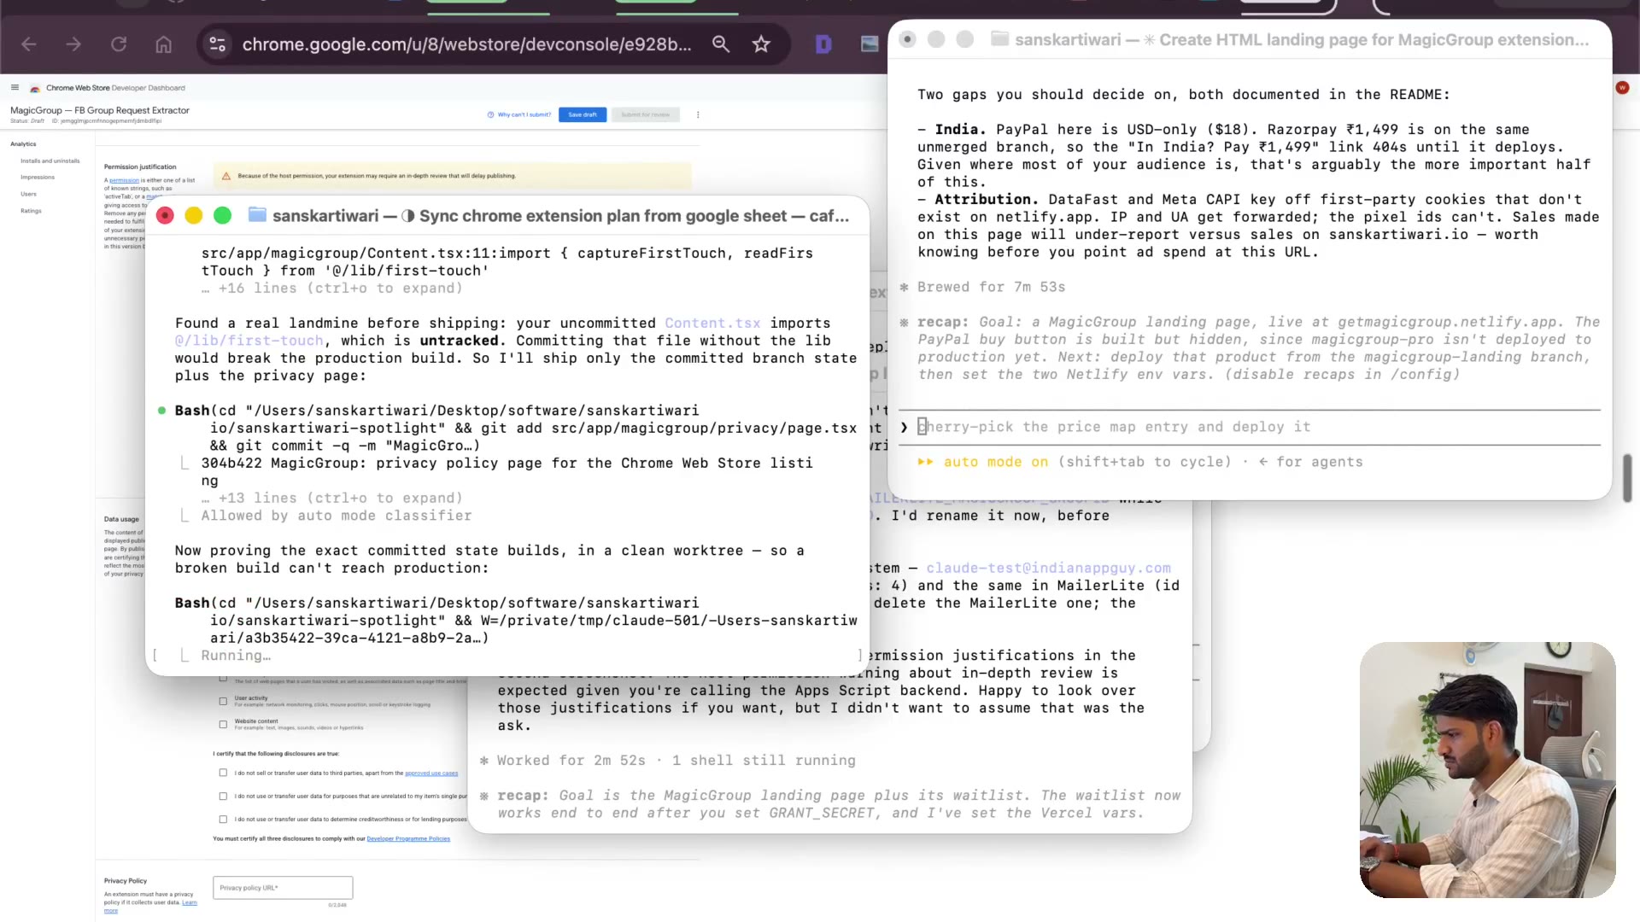Image resolution: width=1640 pixels, height=922 pixels.
Task: Open the three-dot more options menu in dashboard
Action: click(698, 114)
